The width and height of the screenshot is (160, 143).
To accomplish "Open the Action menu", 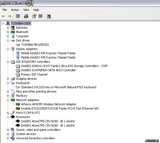I will tap(15, 10).
